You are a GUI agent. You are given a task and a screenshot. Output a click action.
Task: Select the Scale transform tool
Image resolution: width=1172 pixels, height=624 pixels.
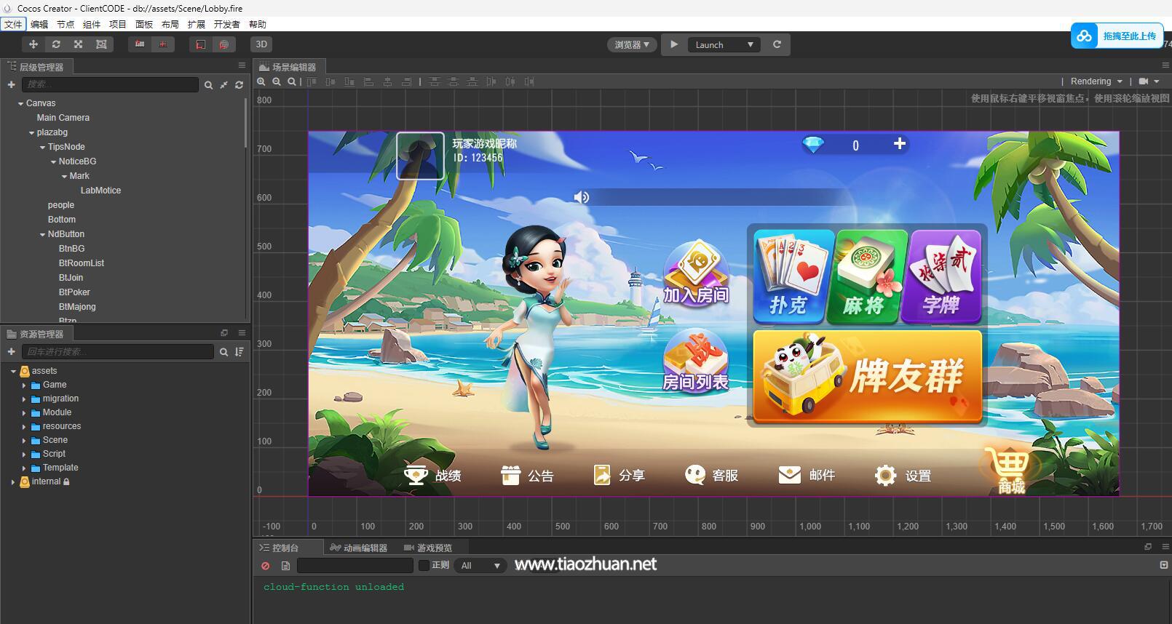79,44
